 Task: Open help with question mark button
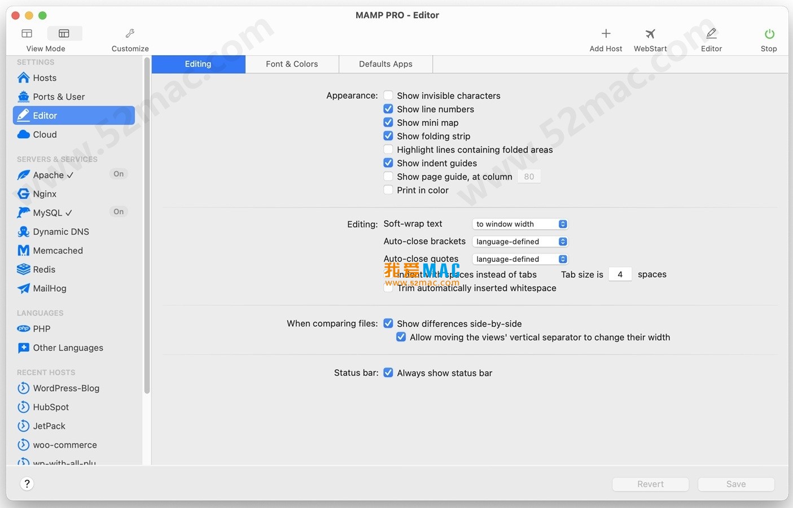coord(27,484)
